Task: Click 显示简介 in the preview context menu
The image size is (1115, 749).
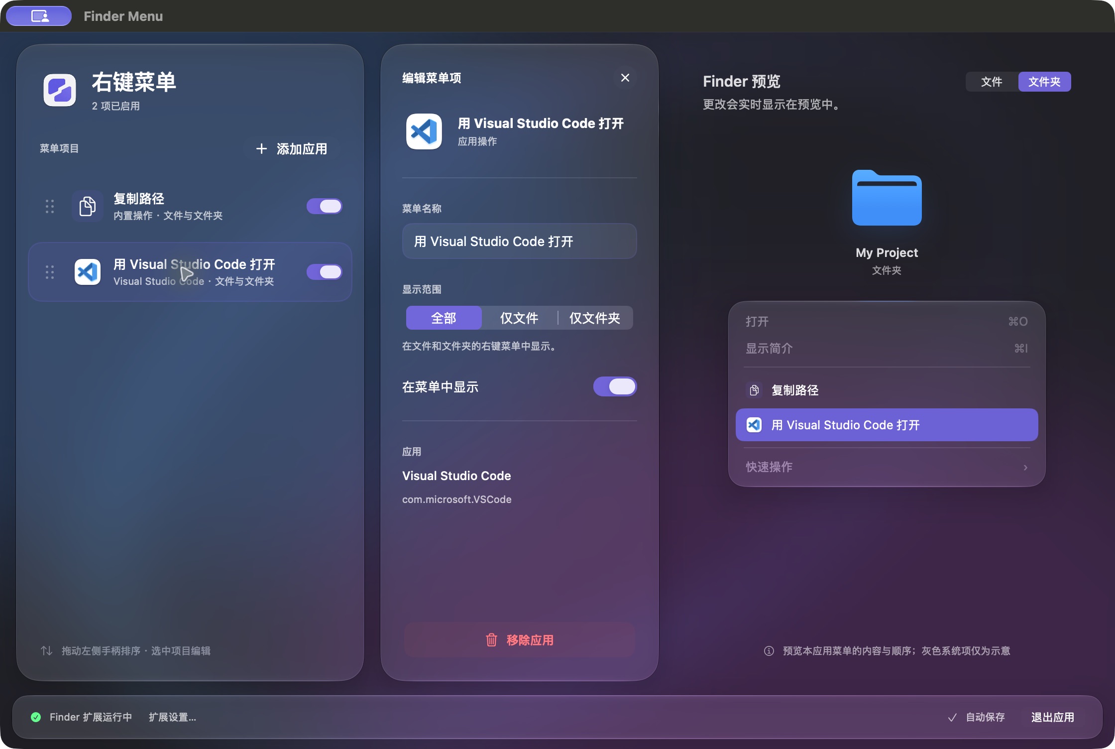Action: click(x=887, y=348)
